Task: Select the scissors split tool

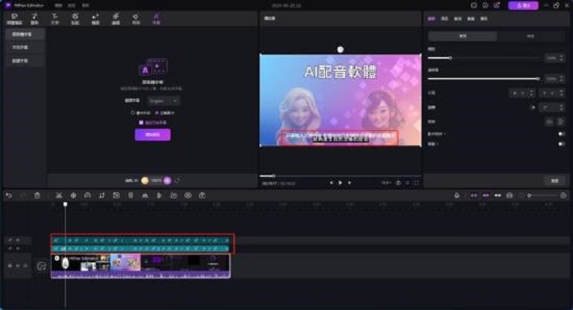Action: 59,196
